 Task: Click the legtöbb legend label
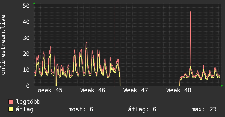(28, 101)
